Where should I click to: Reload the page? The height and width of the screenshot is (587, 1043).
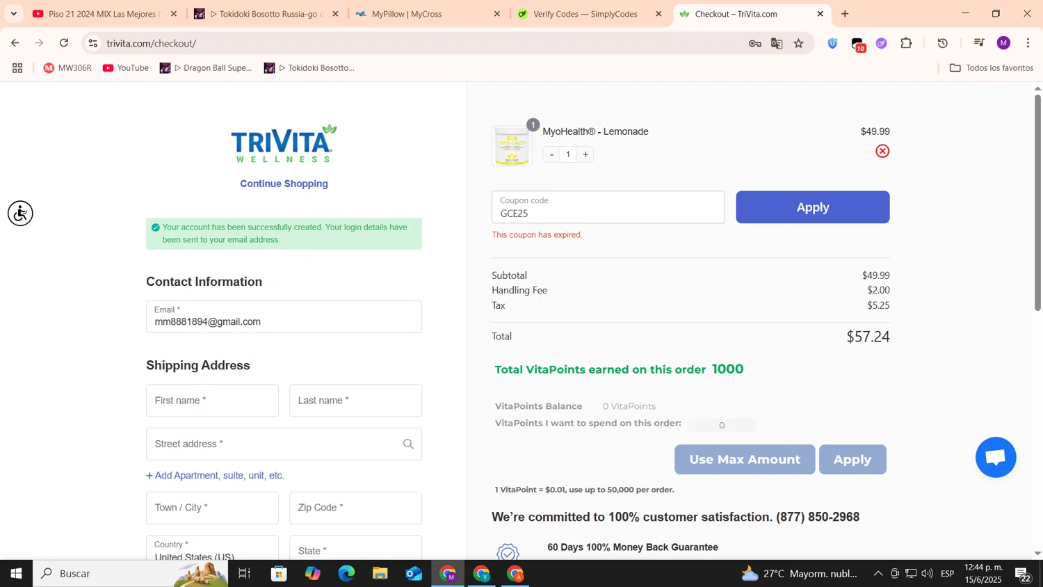(x=64, y=43)
